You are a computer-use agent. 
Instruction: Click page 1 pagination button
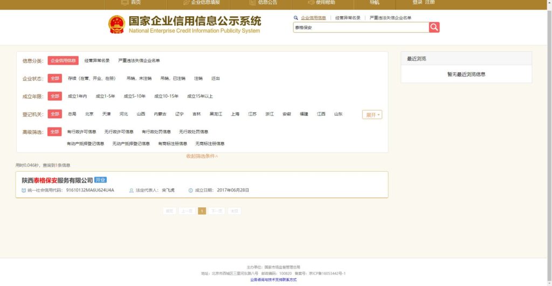click(x=202, y=211)
